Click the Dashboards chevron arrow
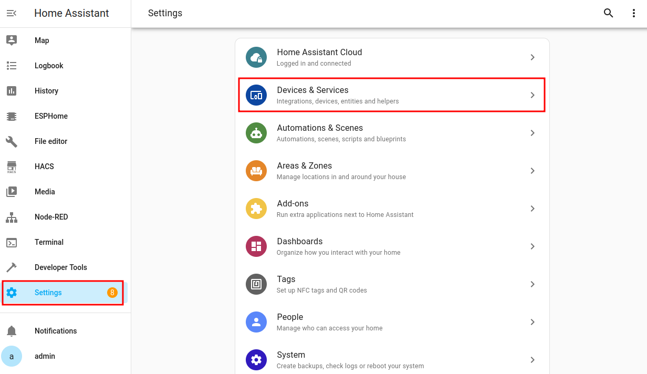 (x=533, y=246)
